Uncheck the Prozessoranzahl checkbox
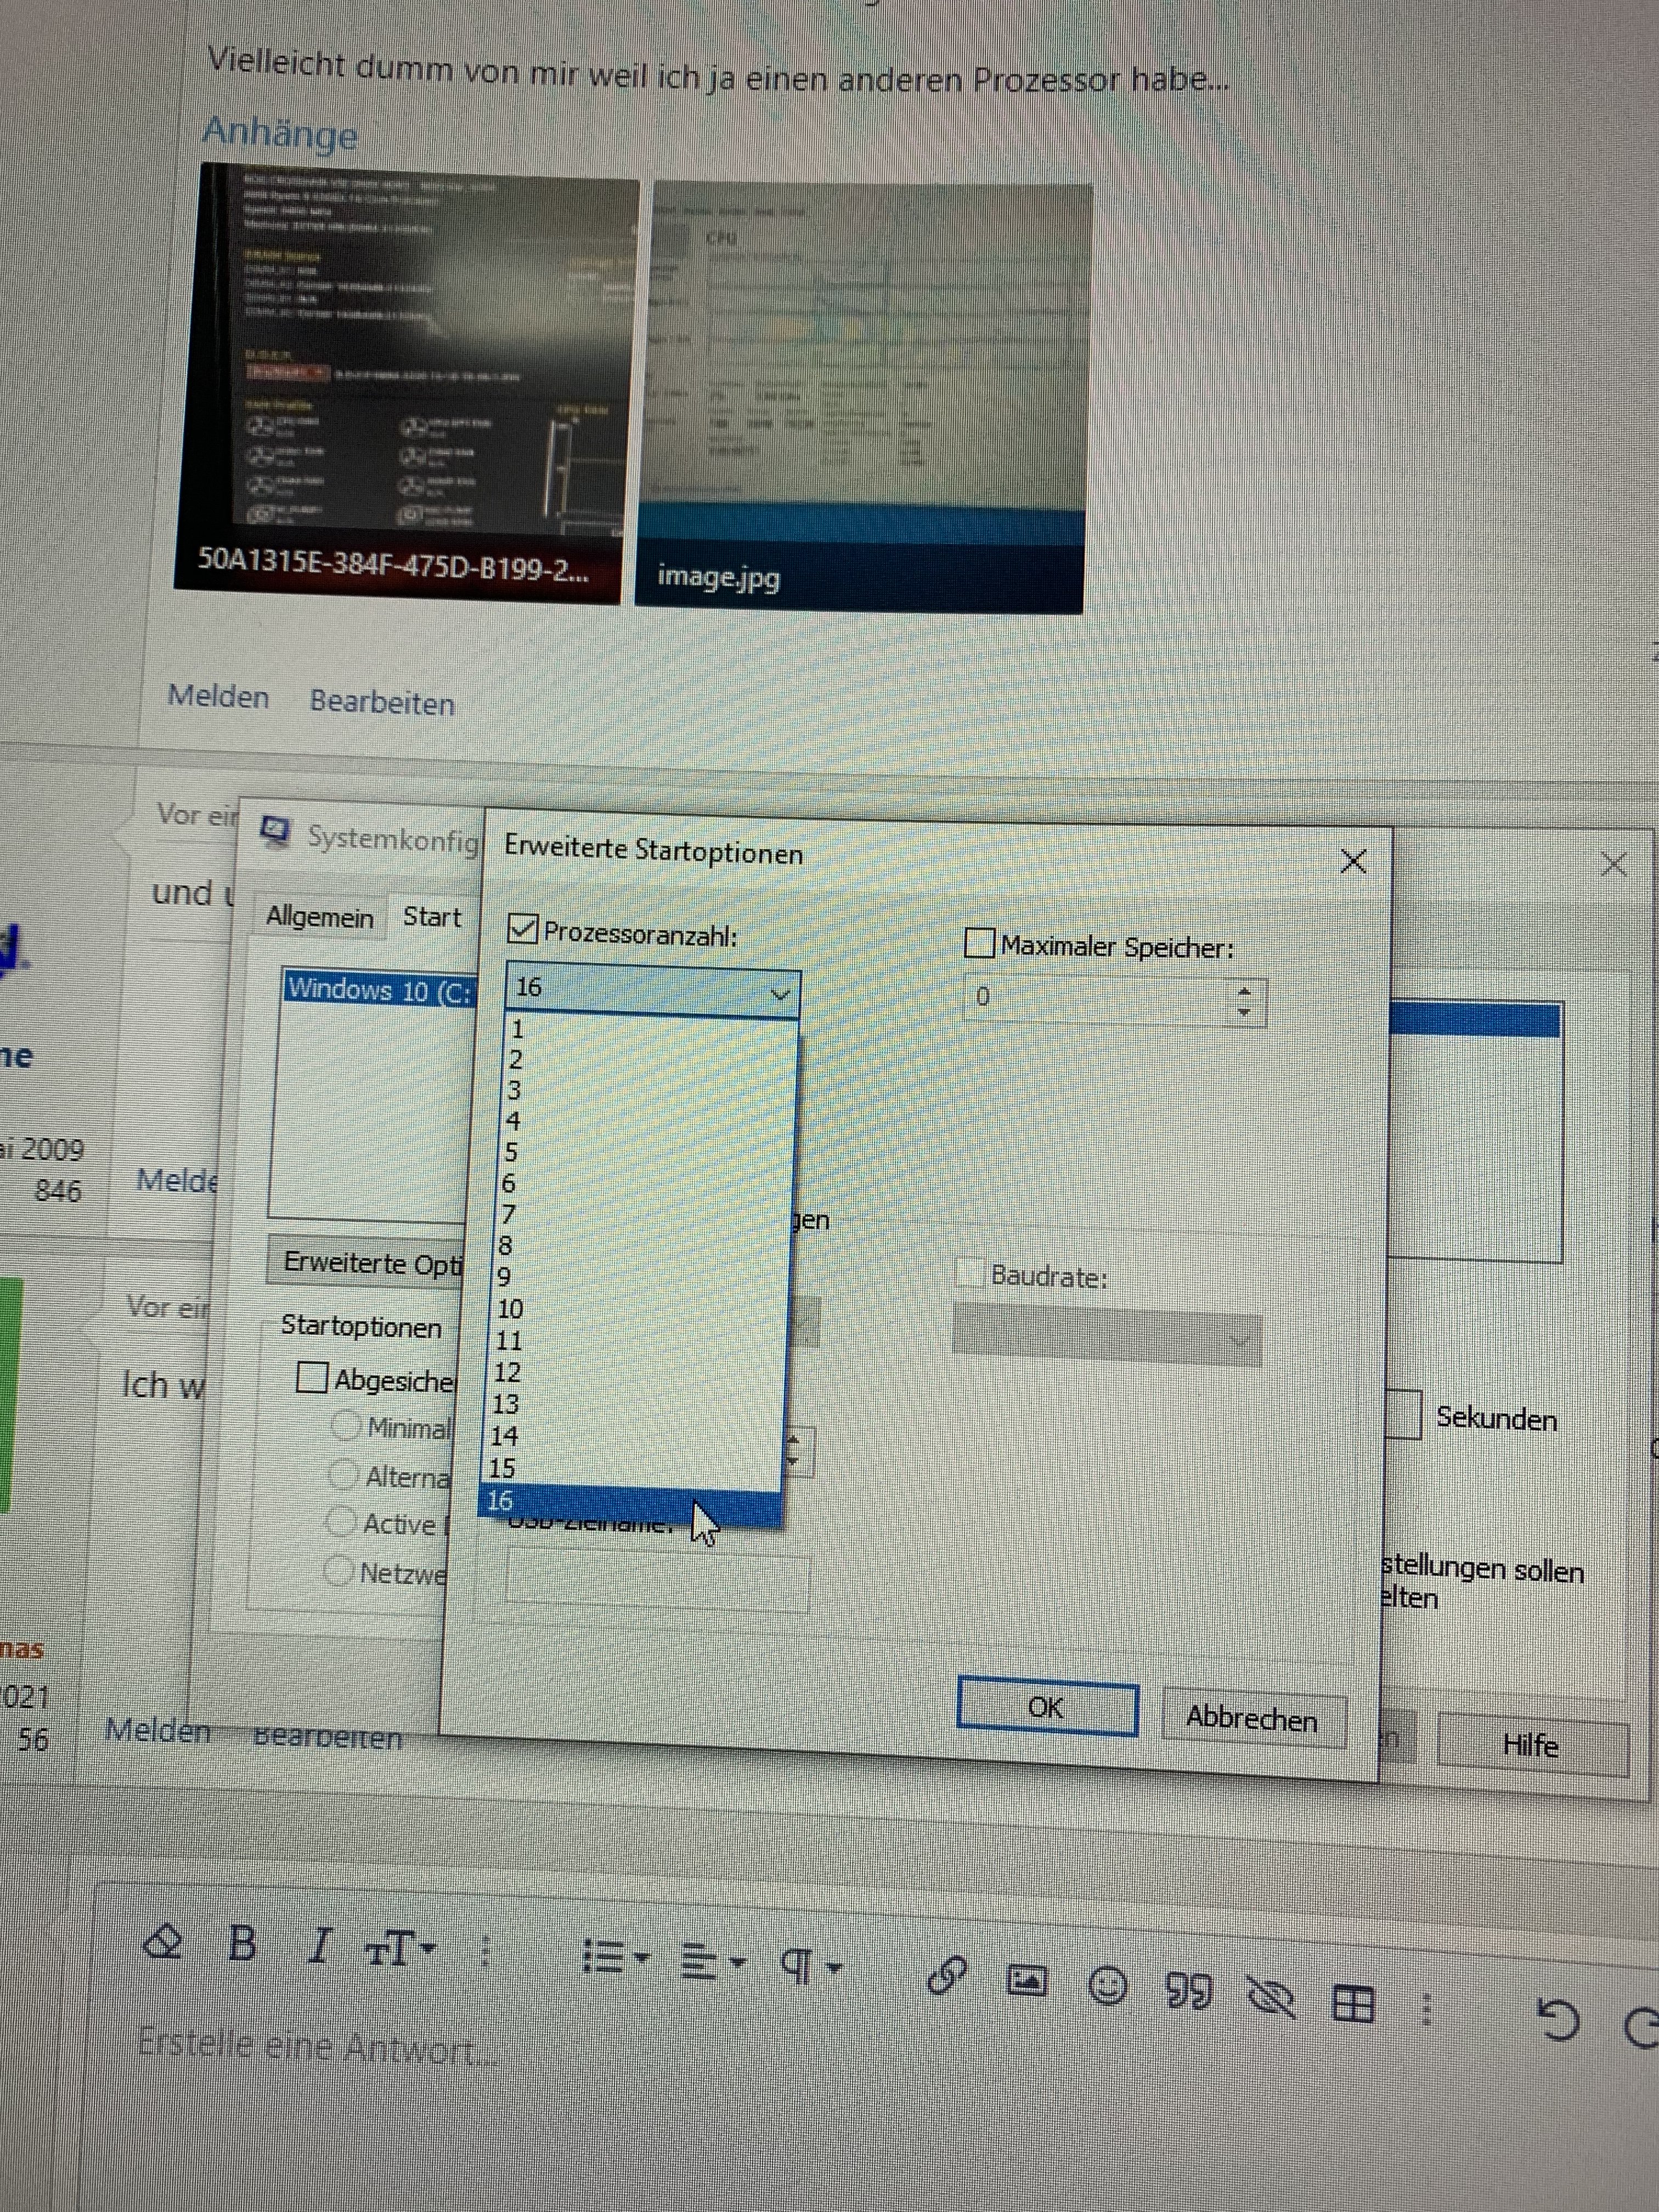The width and height of the screenshot is (1659, 2212). coord(523,929)
